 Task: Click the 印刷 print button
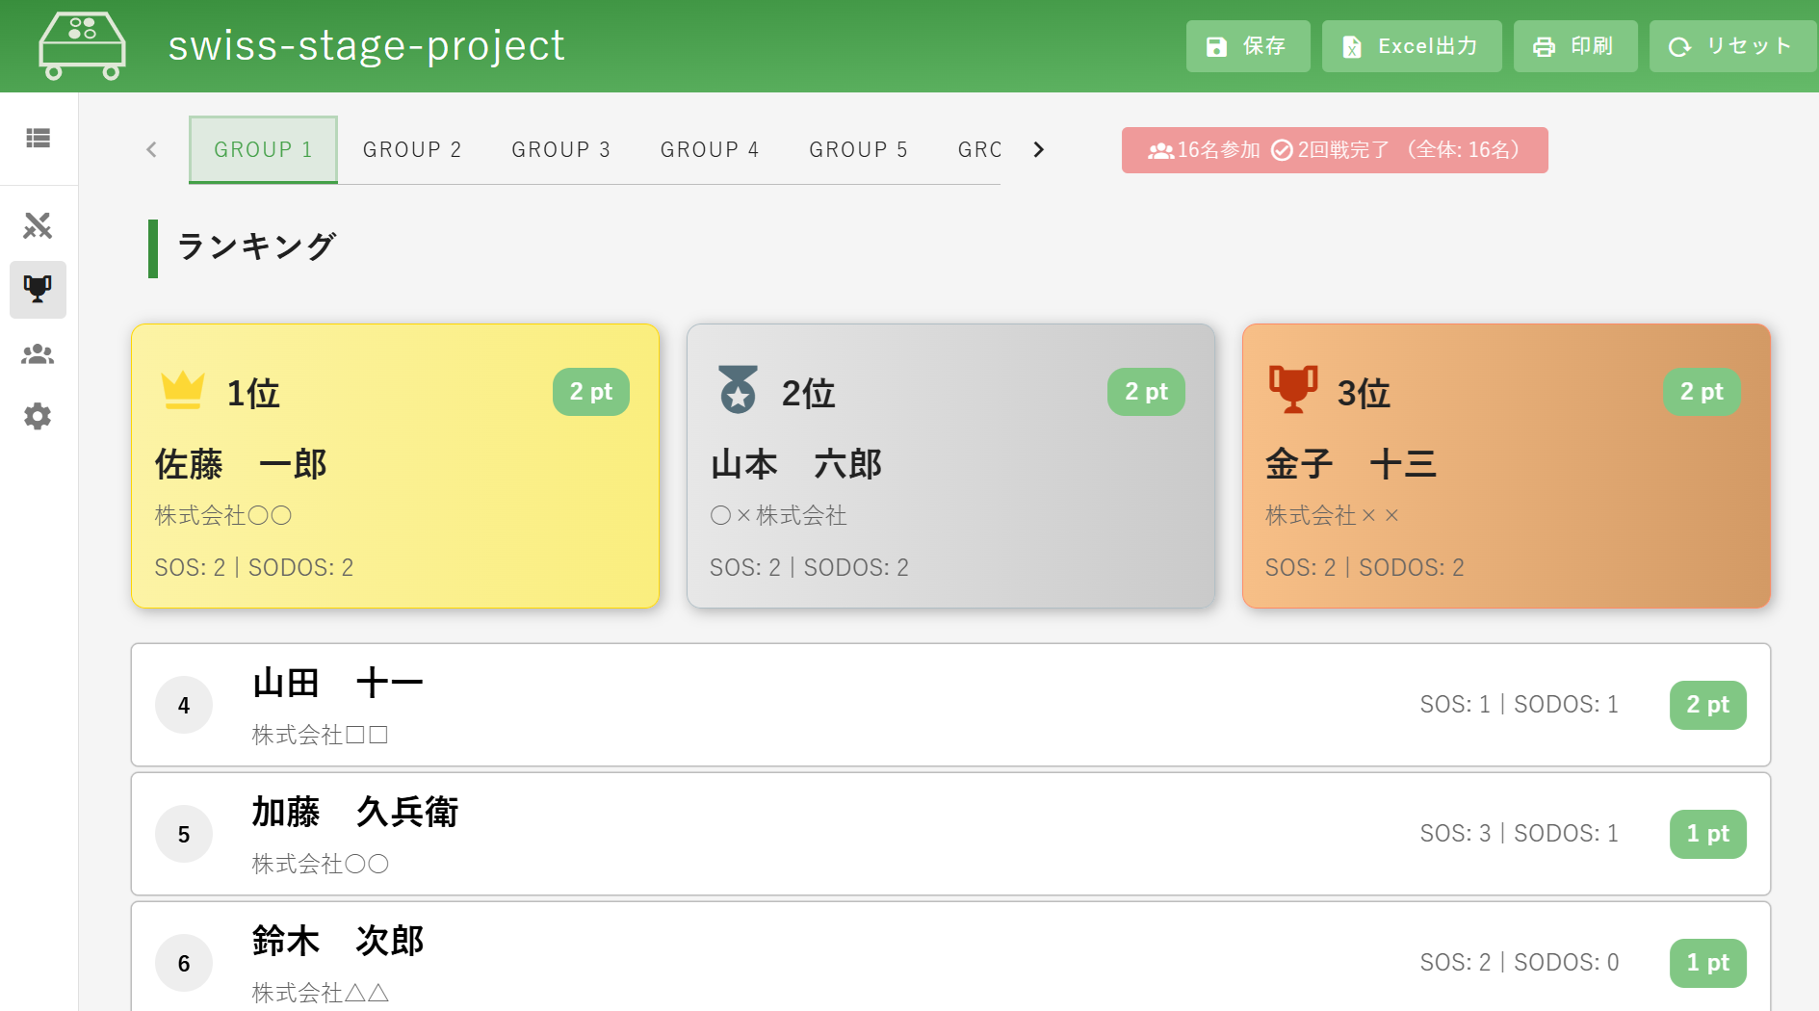[x=1574, y=46]
